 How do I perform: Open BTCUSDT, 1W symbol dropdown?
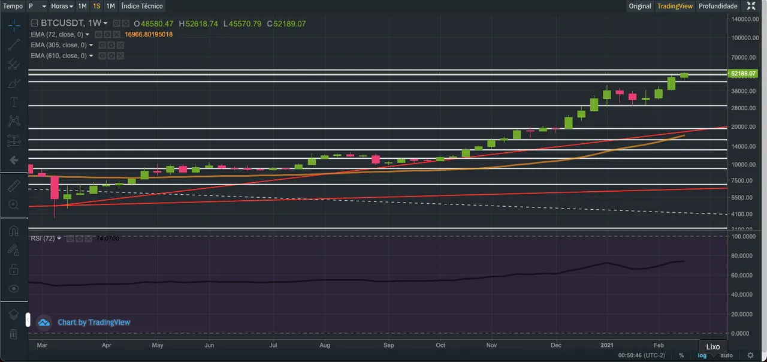click(x=105, y=23)
